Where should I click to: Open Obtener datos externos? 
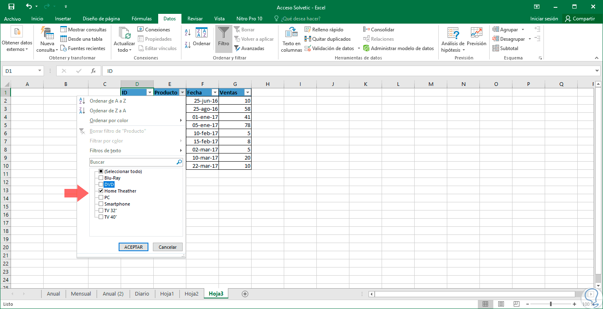point(17,39)
